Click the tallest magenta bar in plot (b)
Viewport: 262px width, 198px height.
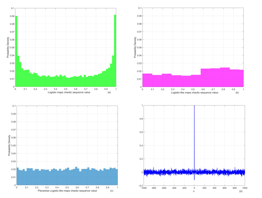click(225, 77)
